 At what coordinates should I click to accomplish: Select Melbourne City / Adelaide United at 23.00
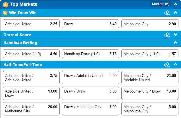point(150,78)
